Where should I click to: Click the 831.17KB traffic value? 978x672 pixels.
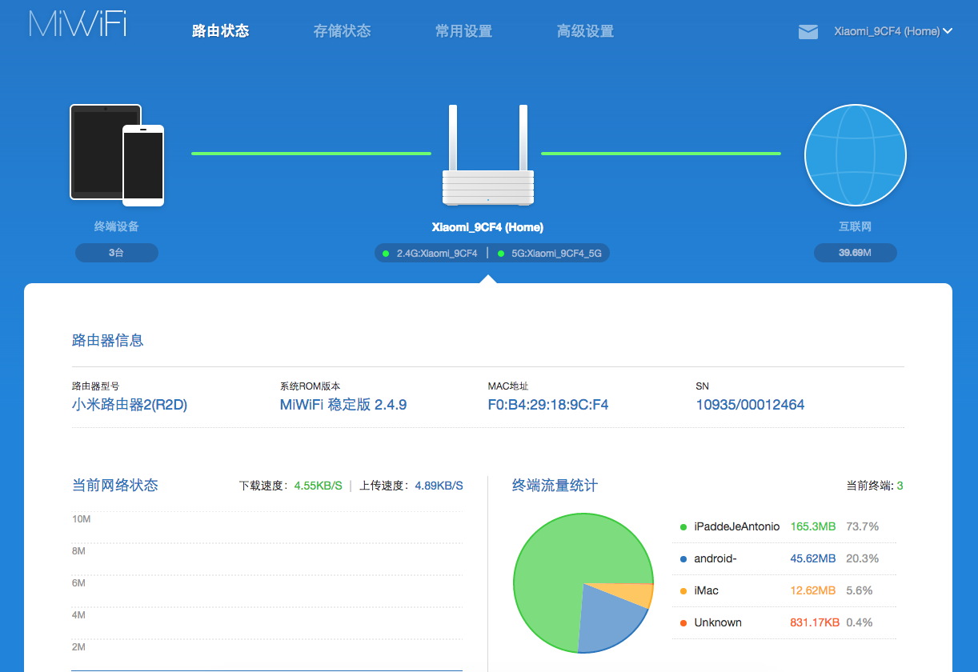click(x=815, y=622)
